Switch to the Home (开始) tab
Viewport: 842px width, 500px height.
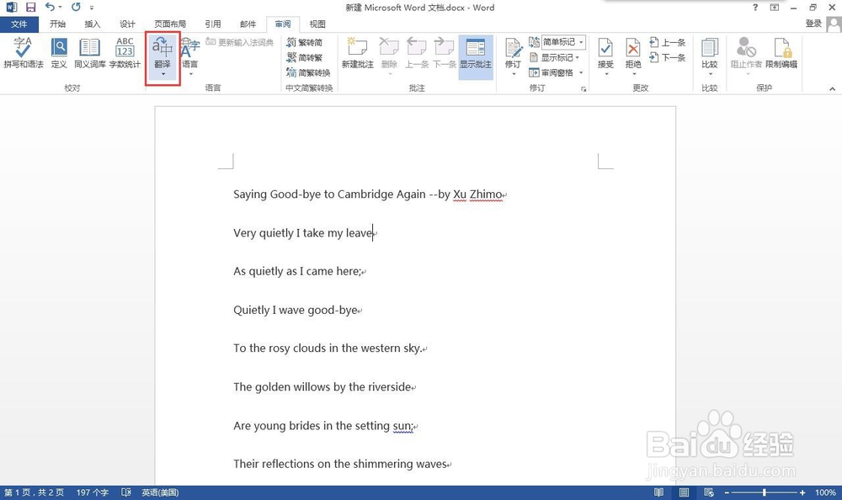[x=57, y=24]
